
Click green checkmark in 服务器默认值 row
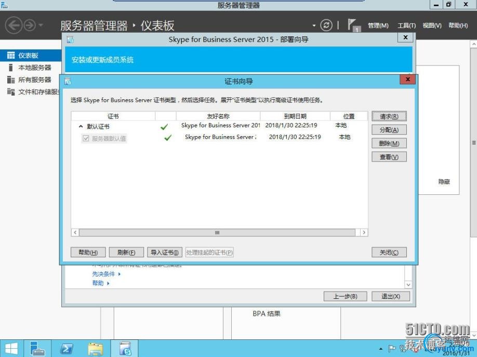coord(168,138)
